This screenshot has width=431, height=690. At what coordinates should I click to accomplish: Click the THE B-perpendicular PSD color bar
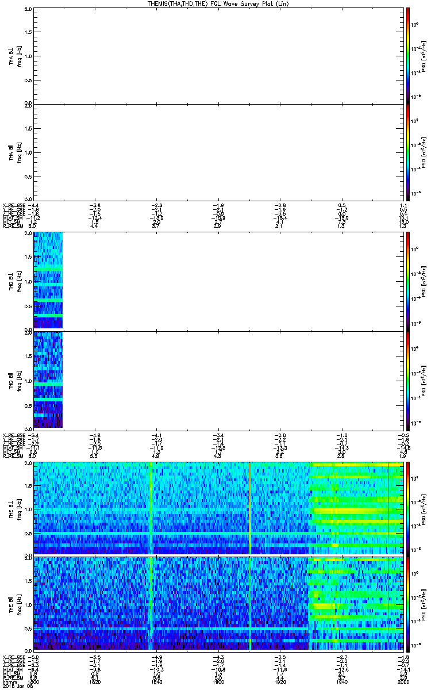tap(408, 508)
